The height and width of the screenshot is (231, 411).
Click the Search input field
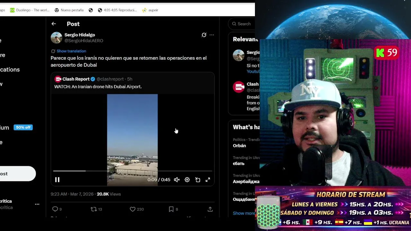[241, 24]
